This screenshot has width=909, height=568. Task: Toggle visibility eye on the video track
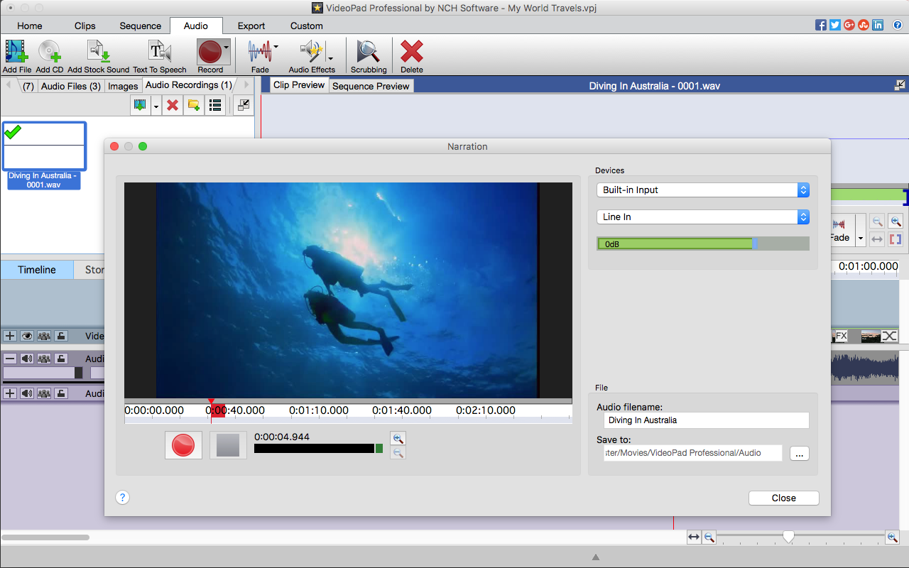pos(27,336)
